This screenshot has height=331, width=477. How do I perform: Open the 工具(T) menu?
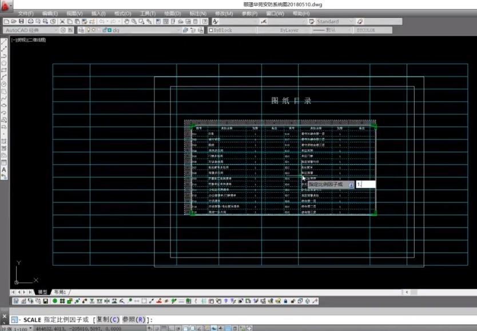pos(148,13)
